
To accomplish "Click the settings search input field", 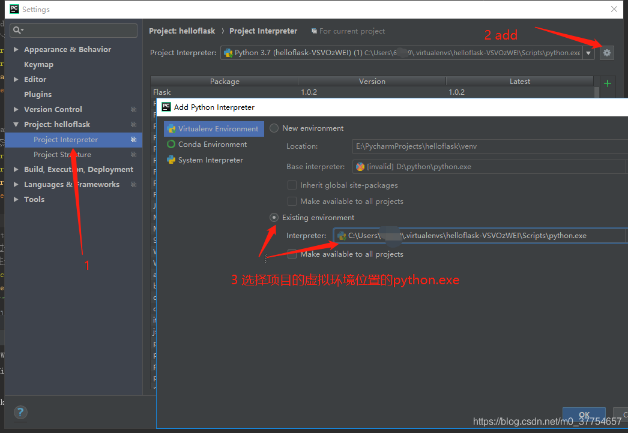I will click(74, 30).
